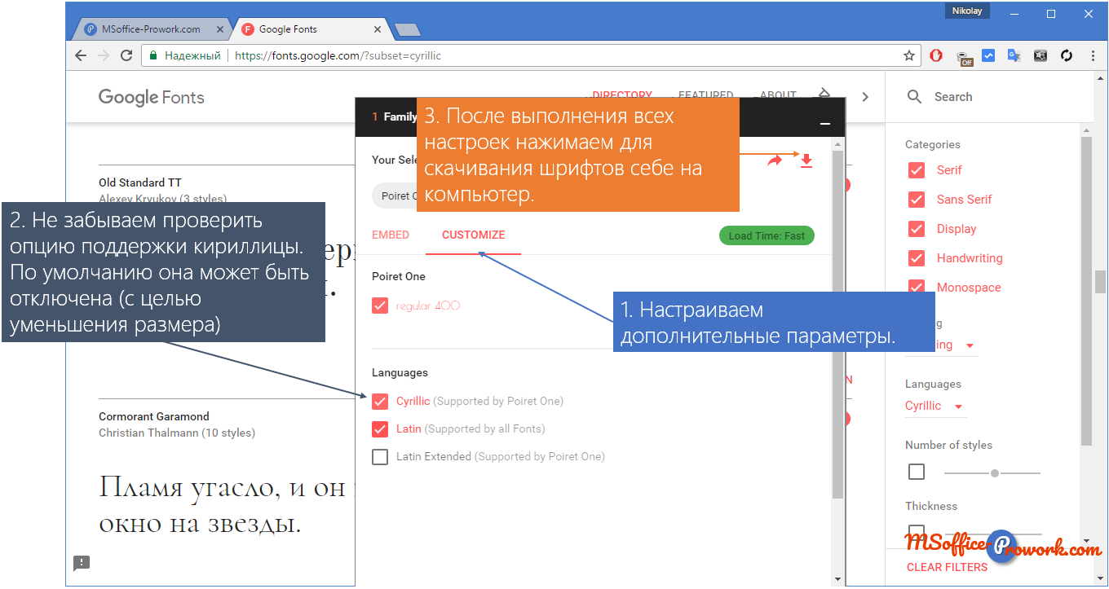Switch to MSoffice-Prowork.com browser tab
Viewport: 1109px width, 589px height.
[x=151, y=29]
